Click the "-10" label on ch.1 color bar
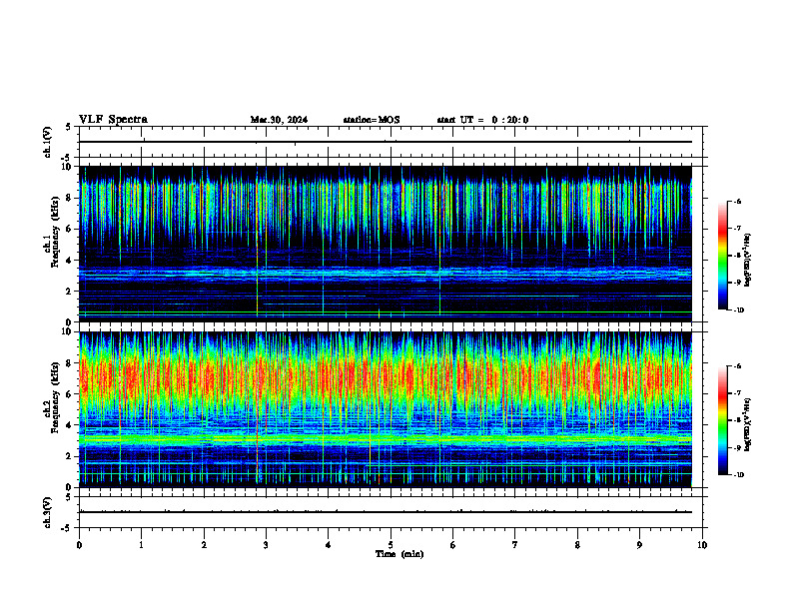Screen dimensions: 791x611 click(x=738, y=310)
